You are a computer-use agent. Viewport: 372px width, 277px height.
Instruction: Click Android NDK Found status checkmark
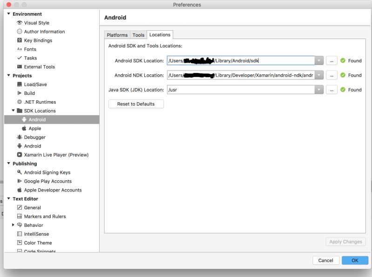(343, 75)
